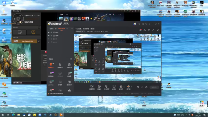208x117 pixels.
Task: Toggle the lock on the 图片 1 source
Action: pos(51,32)
